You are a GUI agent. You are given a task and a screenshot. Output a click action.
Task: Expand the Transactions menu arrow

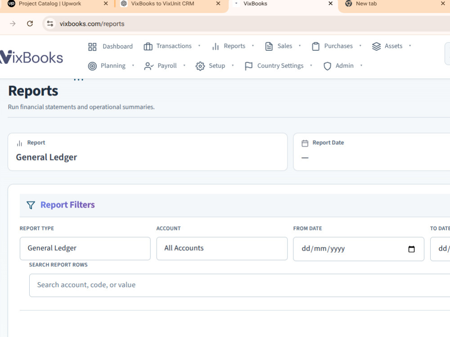[199, 46]
